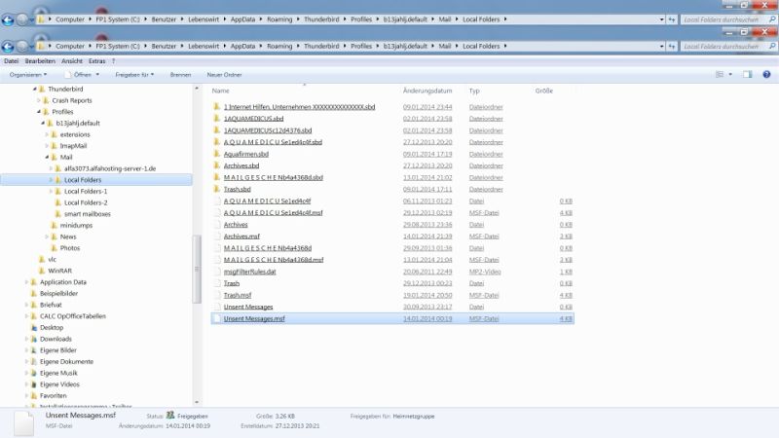The width and height of the screenshot is (779, 438).
Task: Click refresh button beside address bar
Action: tap(672, 46)
